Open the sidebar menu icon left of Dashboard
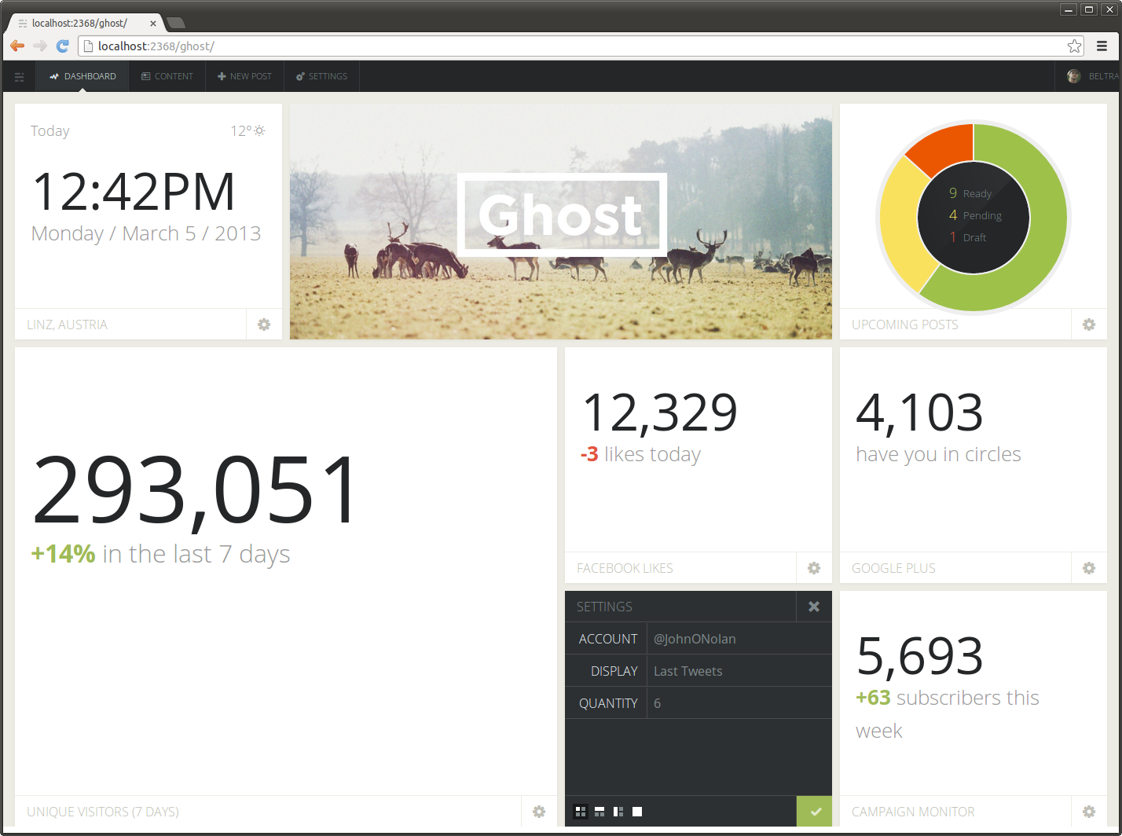The height and width of the screenshot is (836, 1122). [x=20, y=77]
